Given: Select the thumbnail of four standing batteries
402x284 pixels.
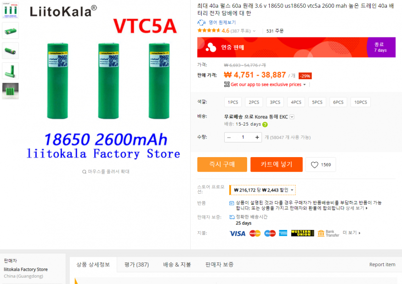Looking at the screenshot, I should pyautogui.click(x=11, y=91).
